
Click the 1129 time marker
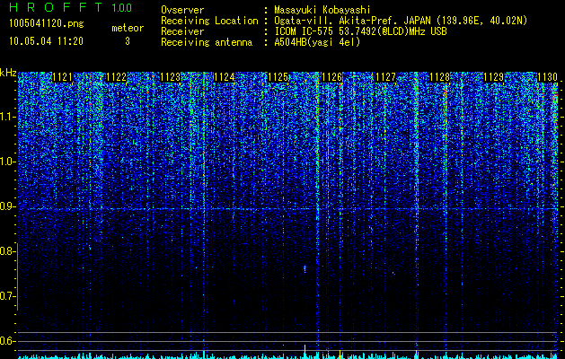pos(493,77)
